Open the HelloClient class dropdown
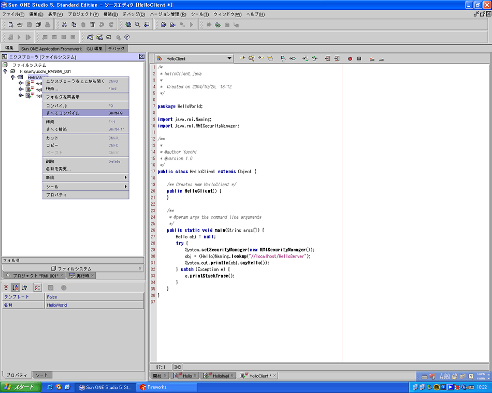The width and height of the screenshot is (492, 393). coord(229,59)
